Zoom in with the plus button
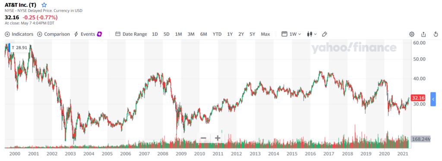The image size is (442, 161). coord(218,138)
